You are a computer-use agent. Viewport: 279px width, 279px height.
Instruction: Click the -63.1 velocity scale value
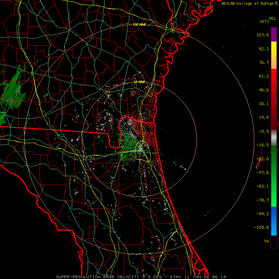point(263,186)
